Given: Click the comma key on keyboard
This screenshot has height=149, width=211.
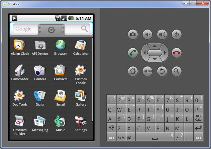Looking at the screenshot, I should pyautogui.click(x=189, y=137).
